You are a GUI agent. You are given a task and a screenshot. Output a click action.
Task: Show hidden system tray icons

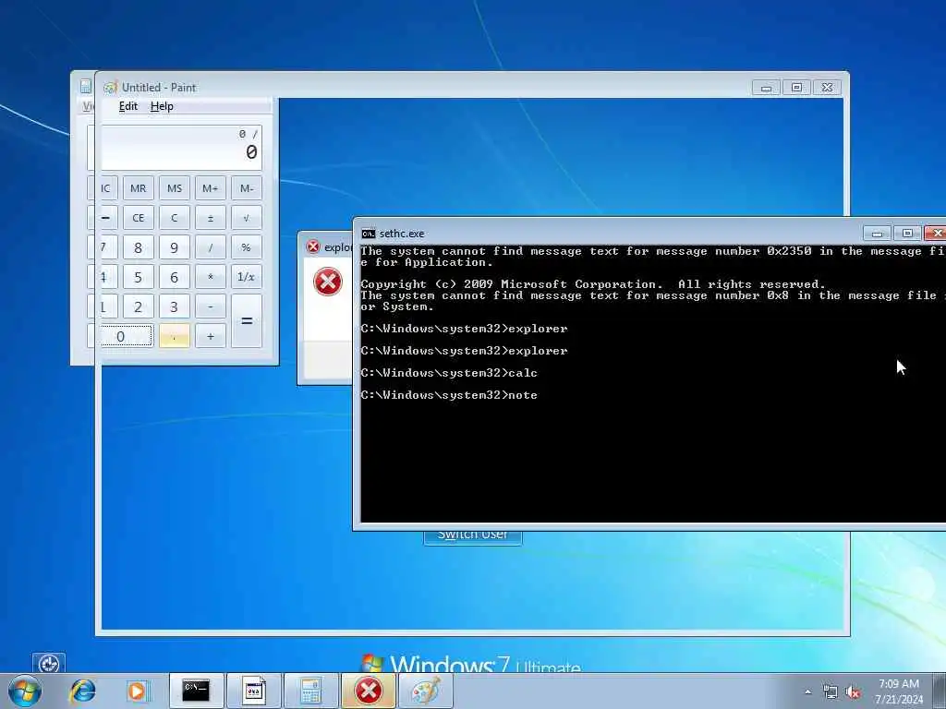coord(807,691)
